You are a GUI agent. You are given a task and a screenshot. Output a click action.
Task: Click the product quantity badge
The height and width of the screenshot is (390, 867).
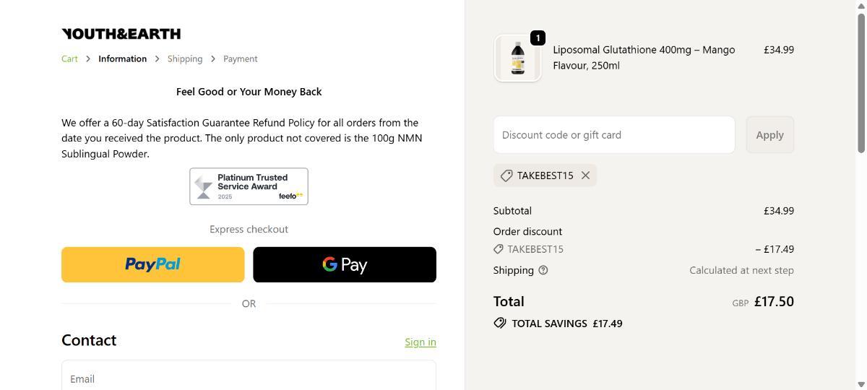(538, 38)
